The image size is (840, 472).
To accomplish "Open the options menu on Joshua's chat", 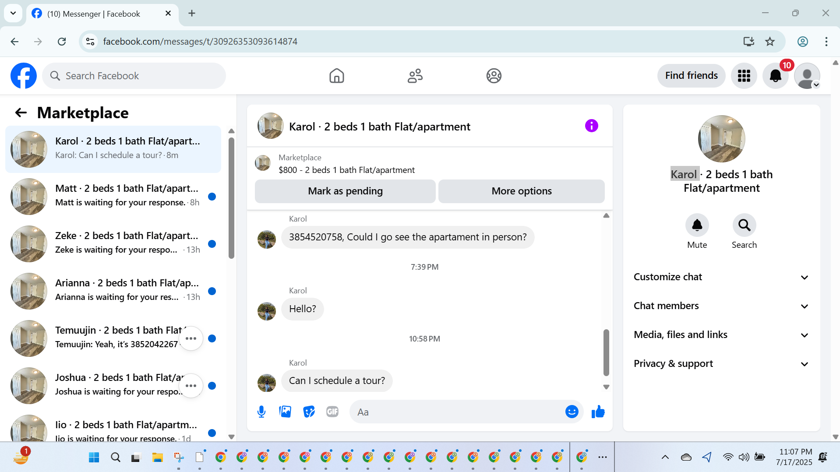I will click(191, 386).
